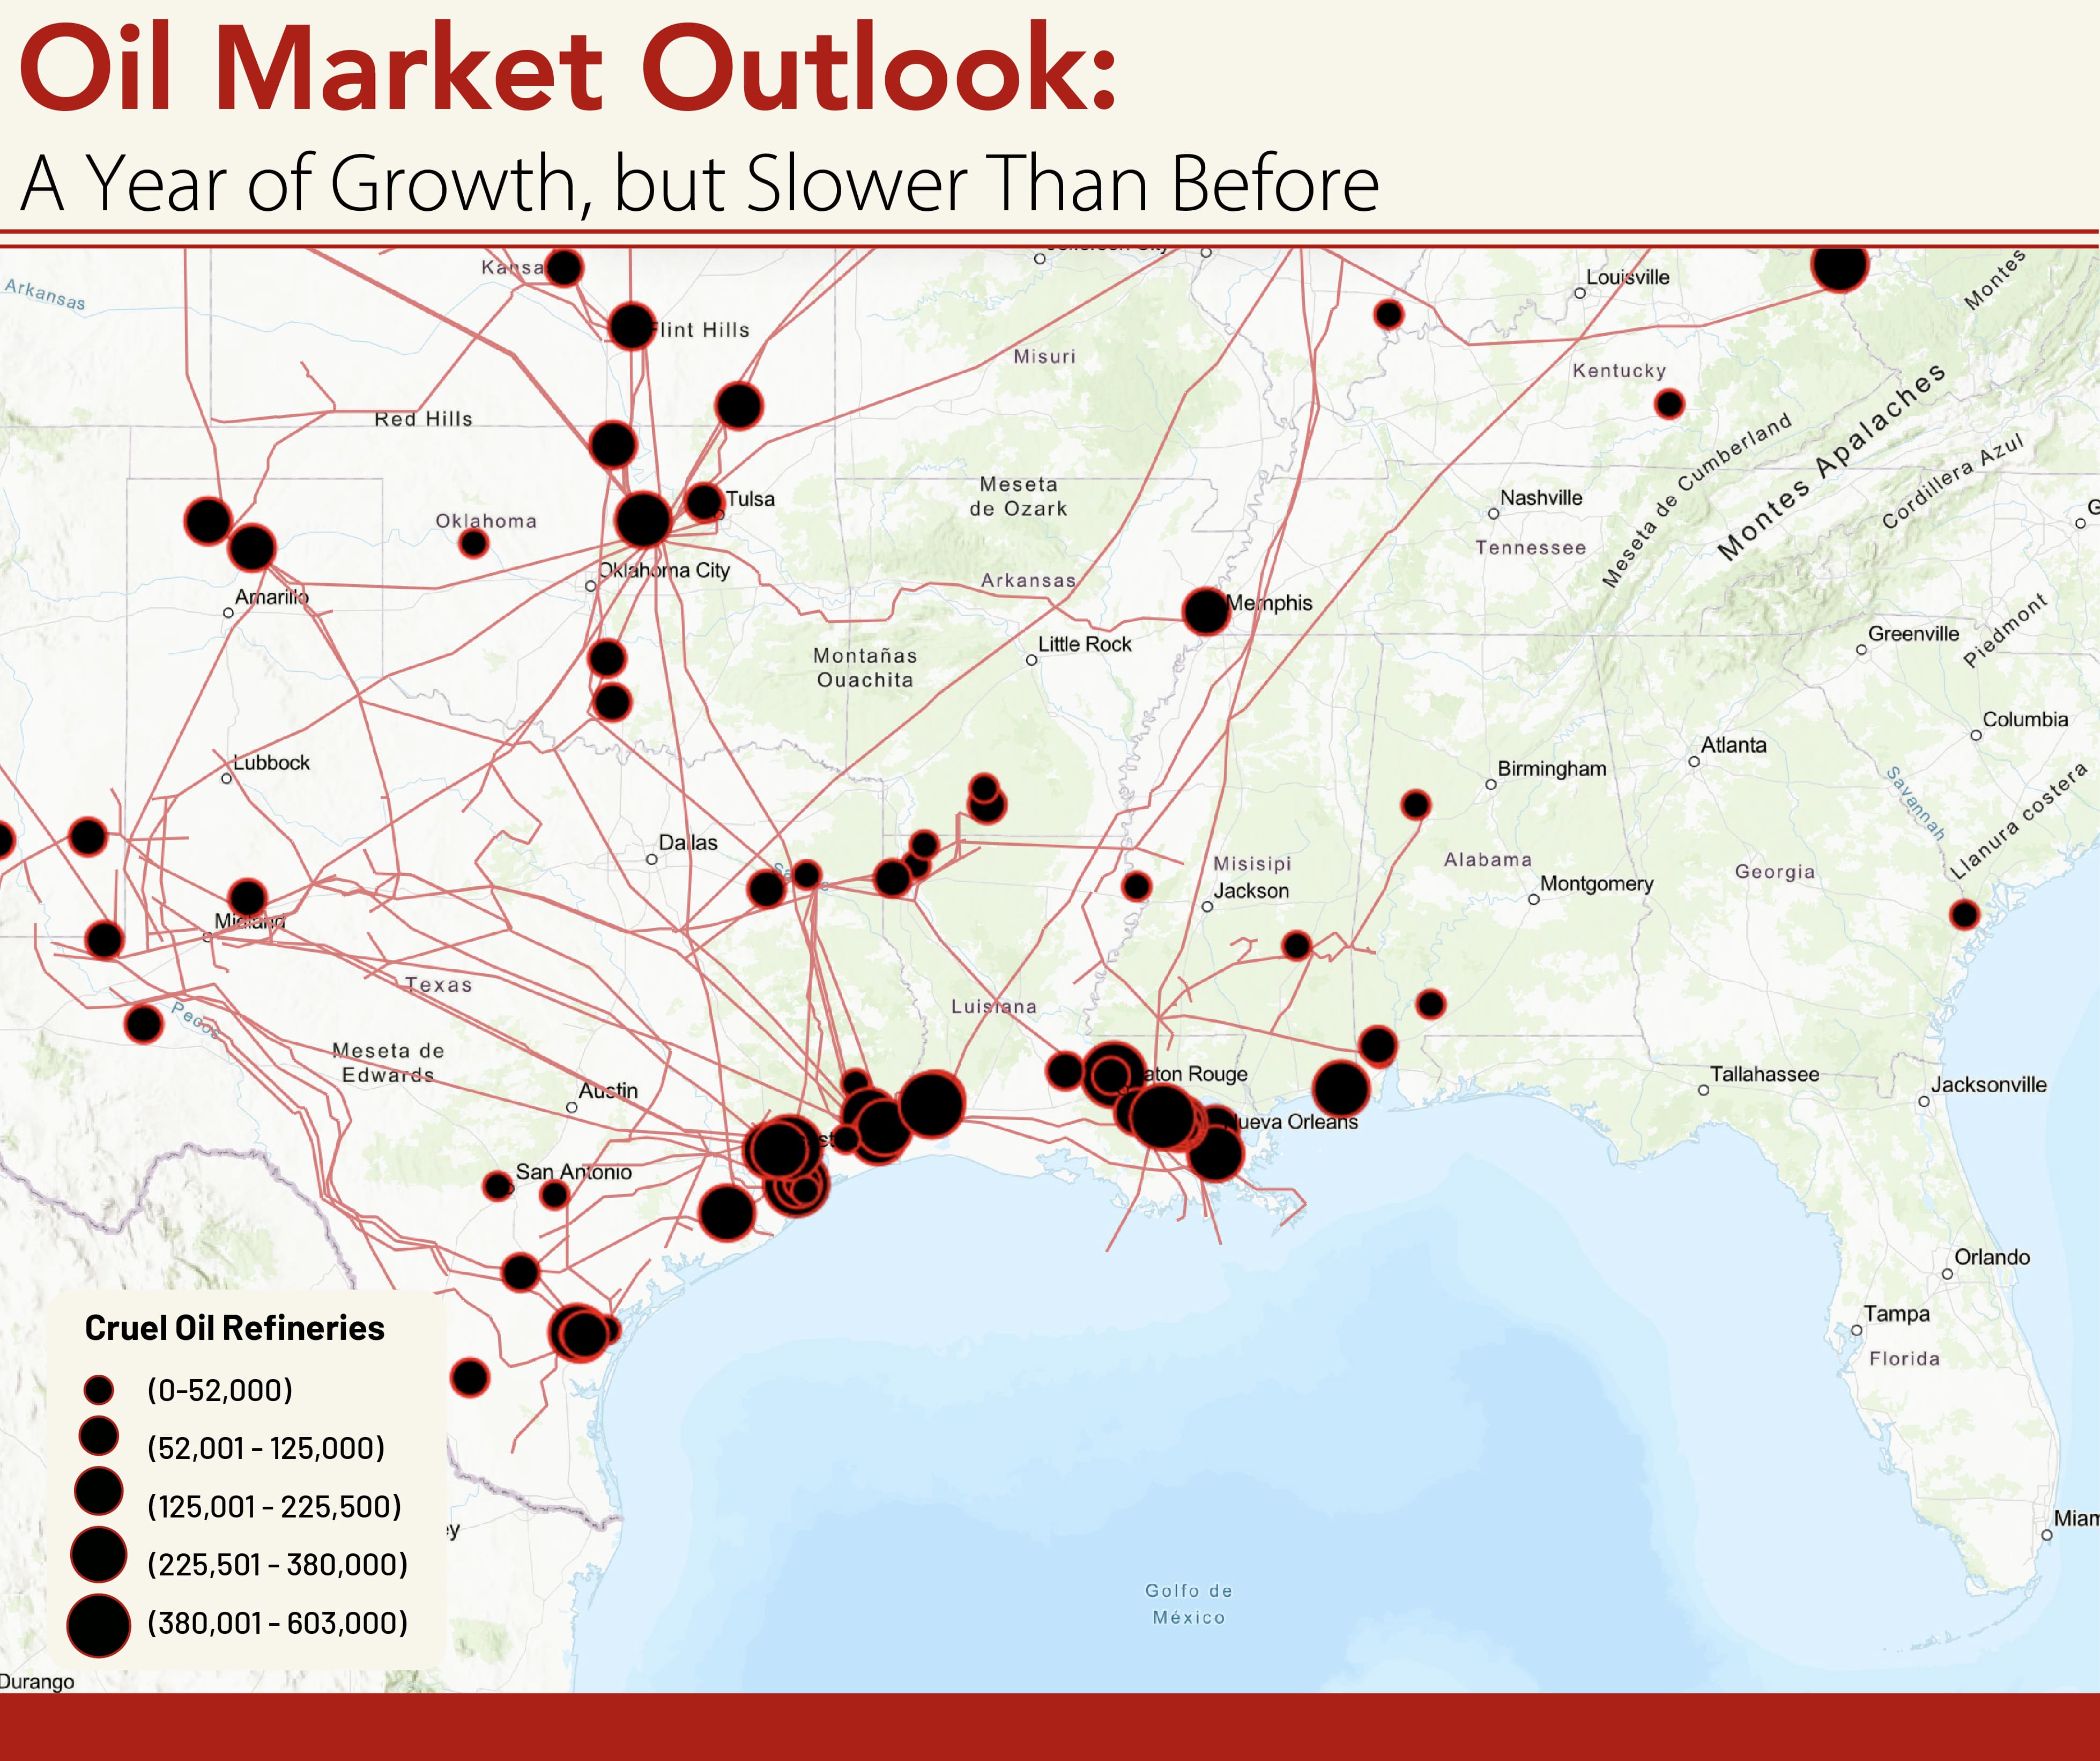Click the refinery marker near Midland label
This screenshot has width=2100, height=1761.
(x=247, y=897)
